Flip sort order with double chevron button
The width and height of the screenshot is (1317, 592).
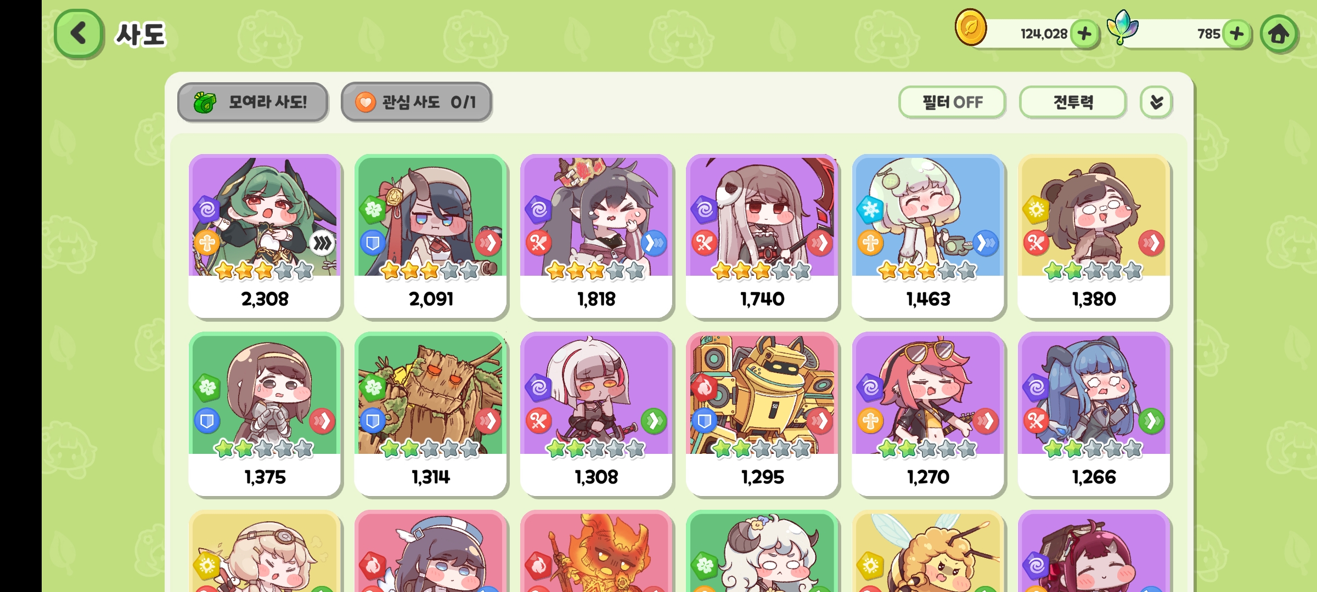[1156, 102]
